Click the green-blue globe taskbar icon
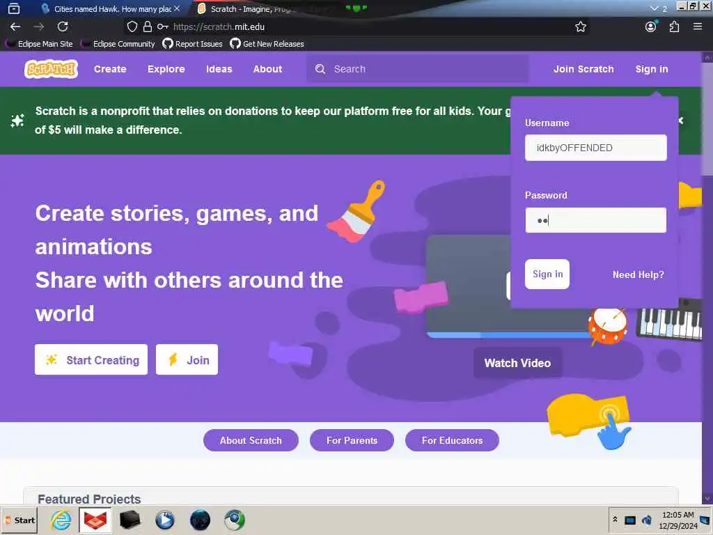 [235, 520]
